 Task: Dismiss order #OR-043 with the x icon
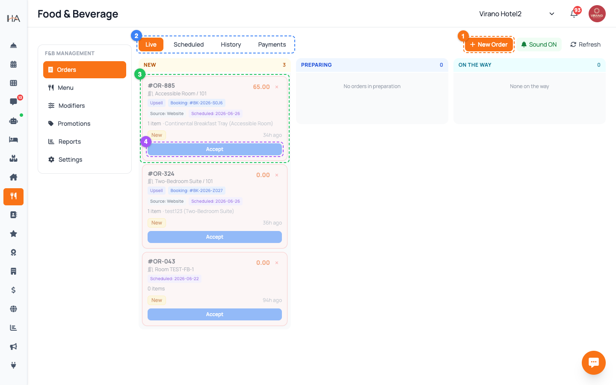tap(277, 263)
